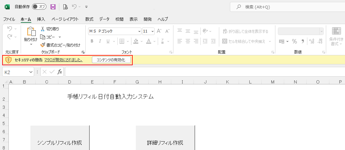Click the cut scissors icon
Screen dimensions: 345x150
click(x=43, y=29)
